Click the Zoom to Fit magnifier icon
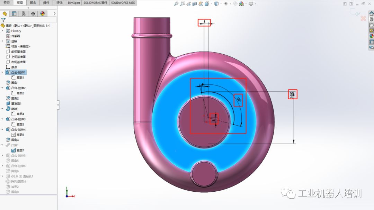374x210 pixels. [176, 4]
